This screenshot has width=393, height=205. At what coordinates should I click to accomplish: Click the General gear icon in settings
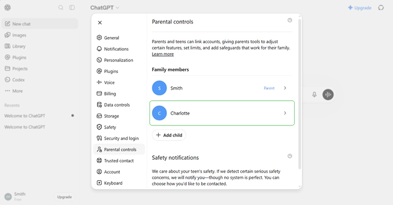point(99,37)
